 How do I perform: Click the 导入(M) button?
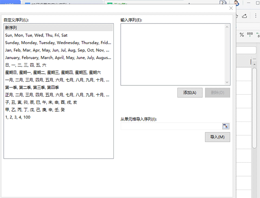click(217, 137)
